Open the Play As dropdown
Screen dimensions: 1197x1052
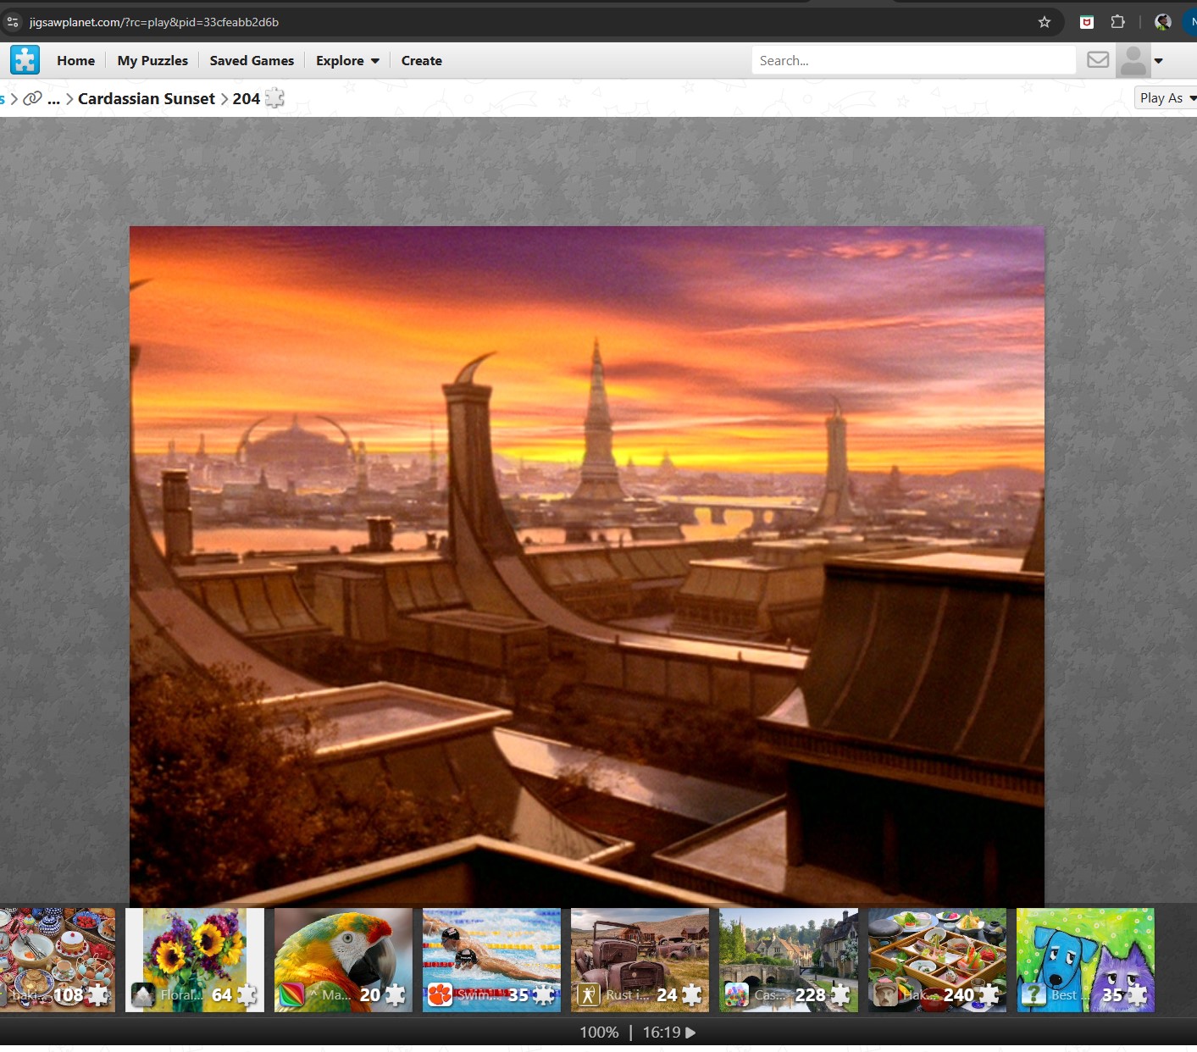point(1166,98)
